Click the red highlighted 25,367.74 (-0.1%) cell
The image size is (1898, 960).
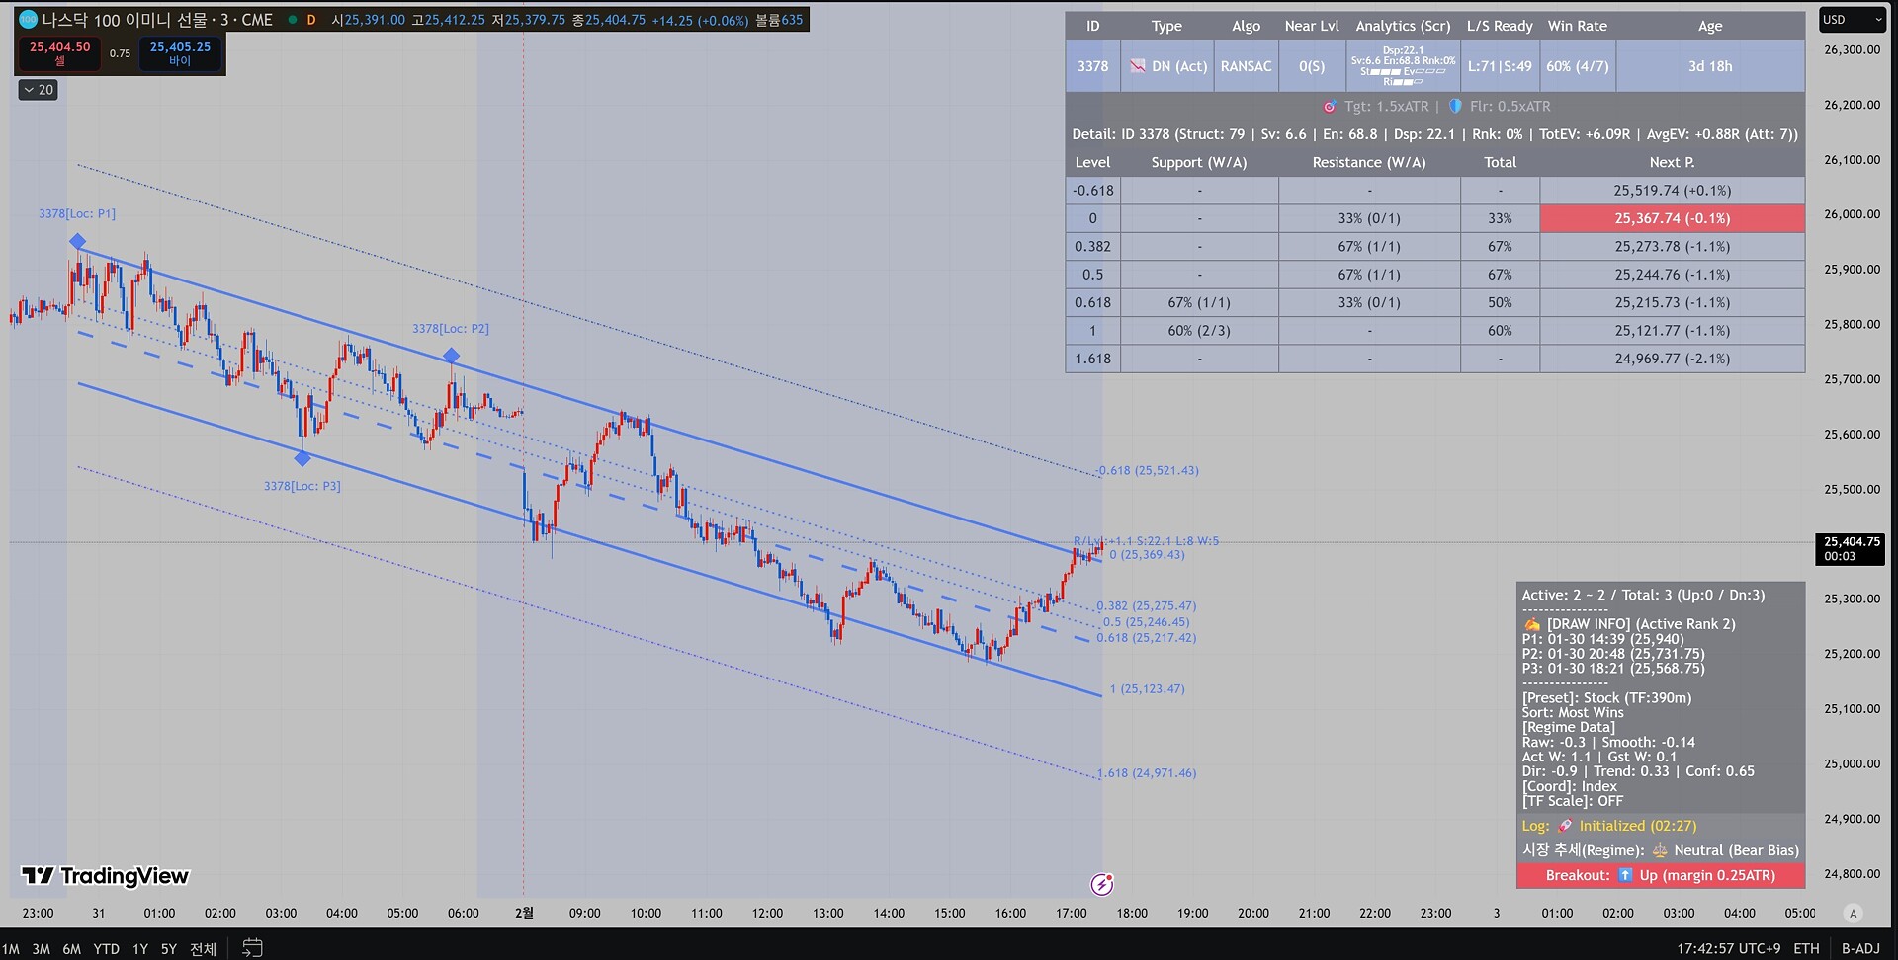click(x=1673, y=218)
